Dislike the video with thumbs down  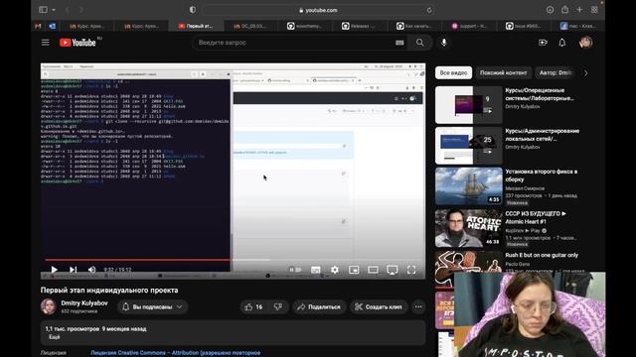(278, 307)
